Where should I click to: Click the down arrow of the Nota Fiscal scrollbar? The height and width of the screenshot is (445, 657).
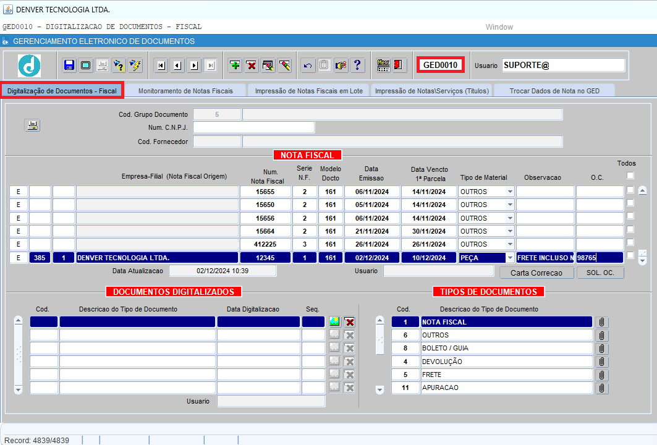[642, 261]
